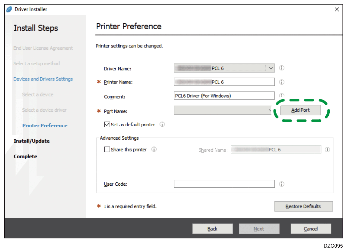Select Printer Preference step in sidebar
This screenshot has width=347, height=252.
pos(45,125)
